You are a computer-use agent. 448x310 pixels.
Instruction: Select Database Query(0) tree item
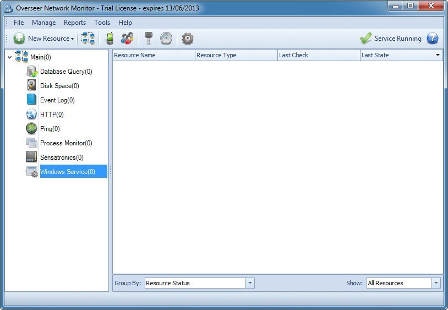point(66,72)
